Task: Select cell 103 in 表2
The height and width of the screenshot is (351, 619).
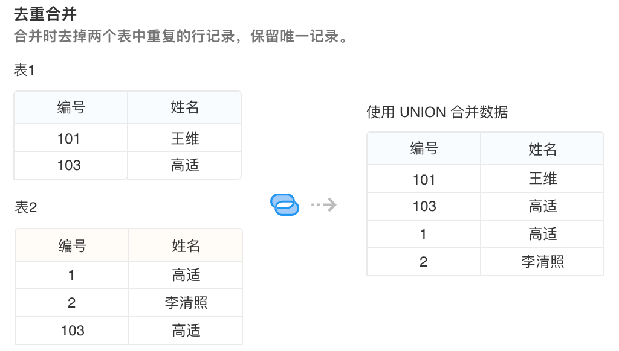Action: pyautogui.click(x=73, y=330)
